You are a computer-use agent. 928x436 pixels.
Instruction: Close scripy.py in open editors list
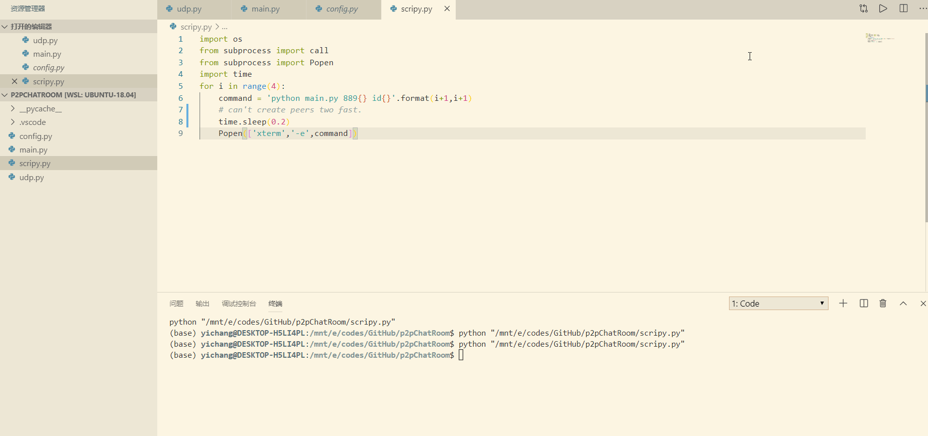(x=14, y=81)
